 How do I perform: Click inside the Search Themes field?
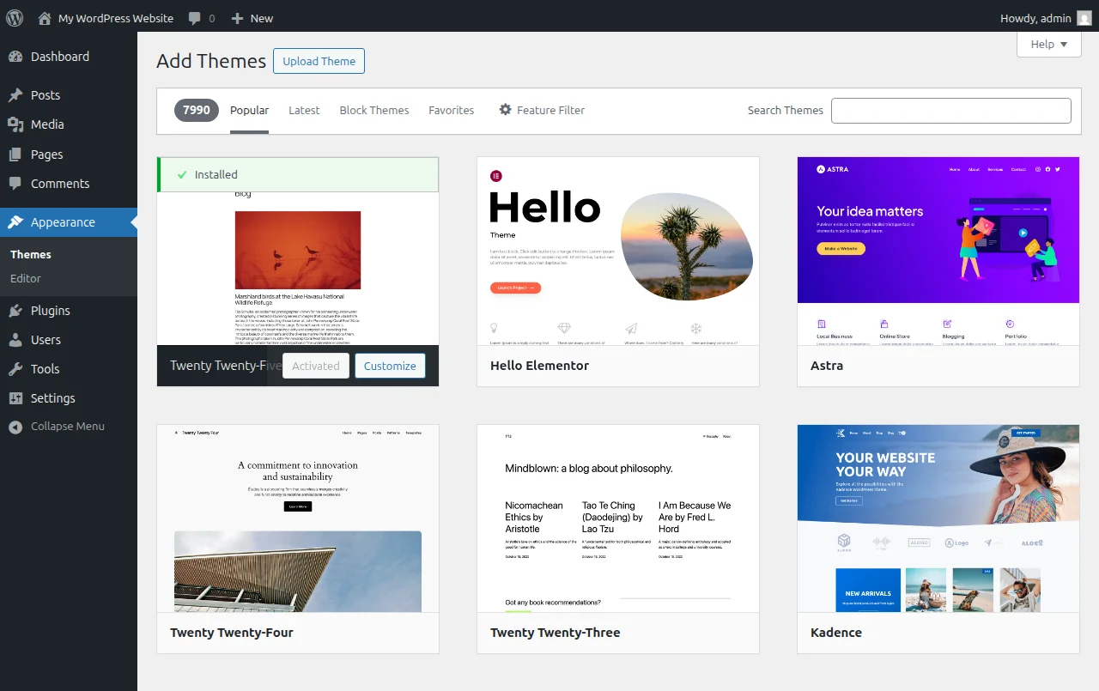[950, 110]
